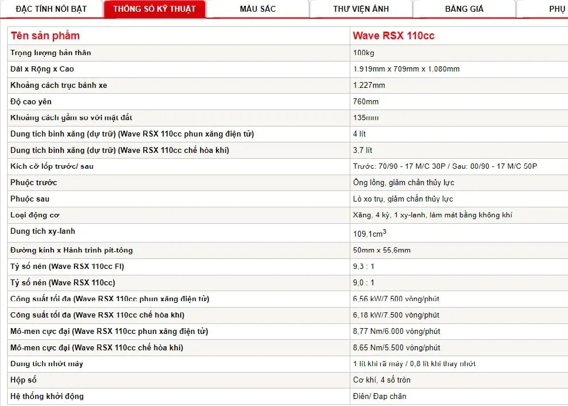The image size is (568, 406).
Task: Click the 50mm x 55,6mm value
Action: tap(381, 250)
